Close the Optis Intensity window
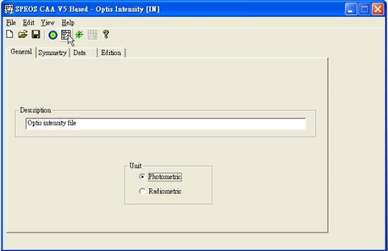388x251 pixels. point(378,10)
